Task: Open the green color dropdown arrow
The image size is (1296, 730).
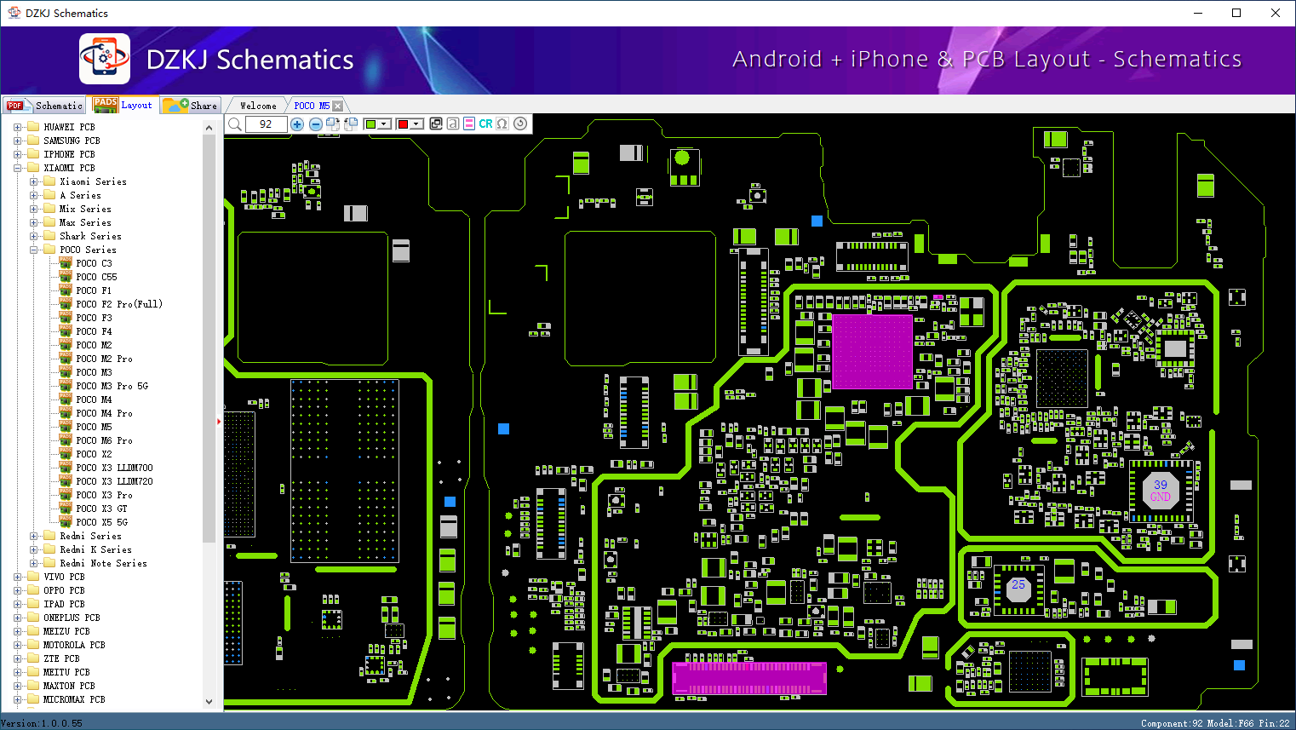Action: 384,124
